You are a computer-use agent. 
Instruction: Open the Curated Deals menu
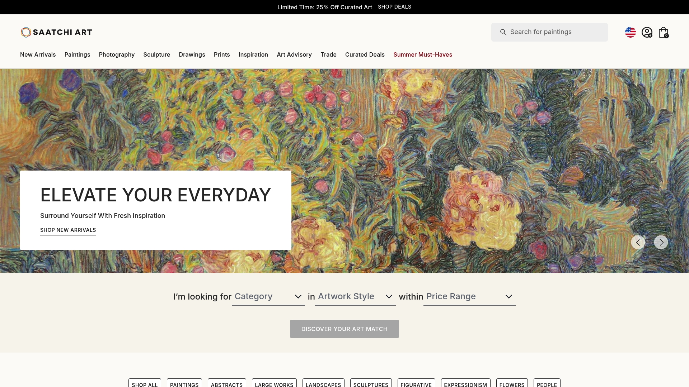click(365, 54)
